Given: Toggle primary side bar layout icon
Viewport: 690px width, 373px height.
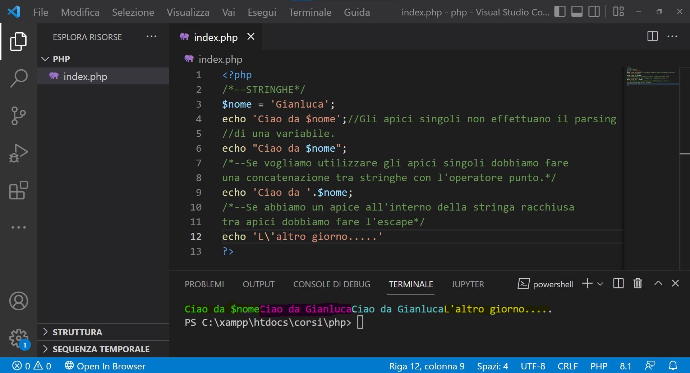Looking at the screenshot, I should pyautogui.click(x=560, y=11).
